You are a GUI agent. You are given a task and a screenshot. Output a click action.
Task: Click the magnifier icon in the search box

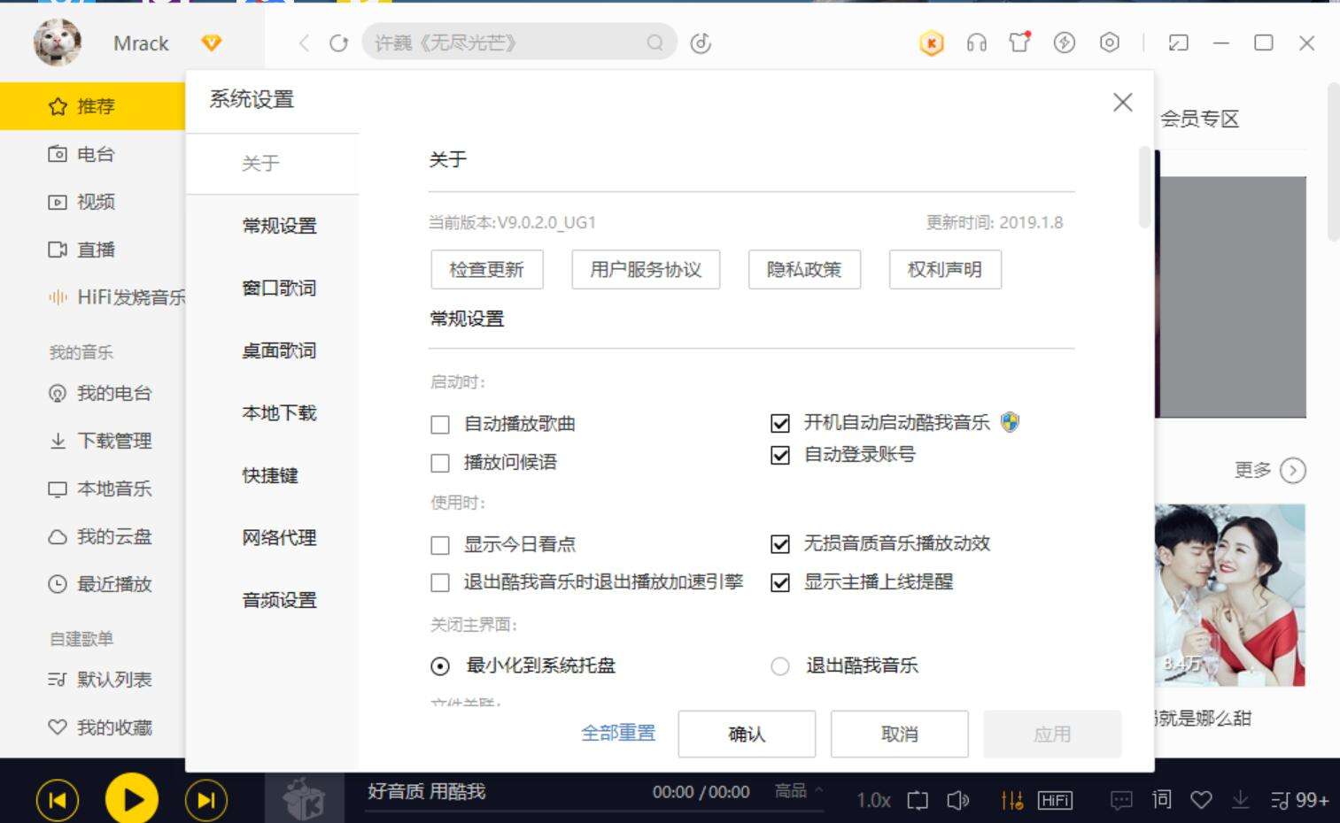(655, 42)
